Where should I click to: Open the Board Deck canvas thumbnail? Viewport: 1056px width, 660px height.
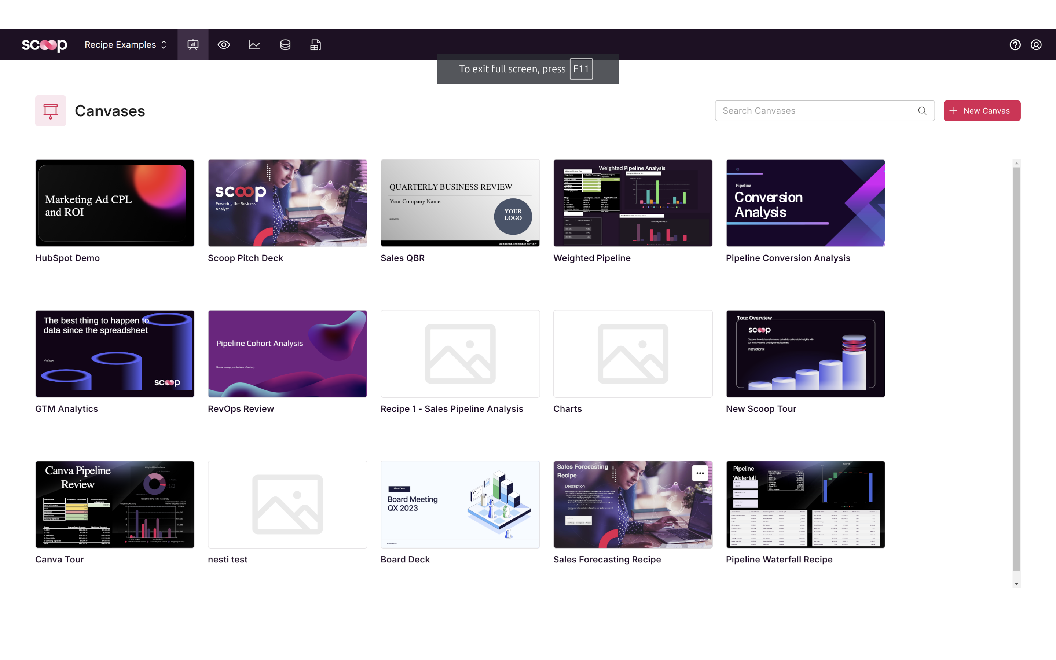coord(460,505)
